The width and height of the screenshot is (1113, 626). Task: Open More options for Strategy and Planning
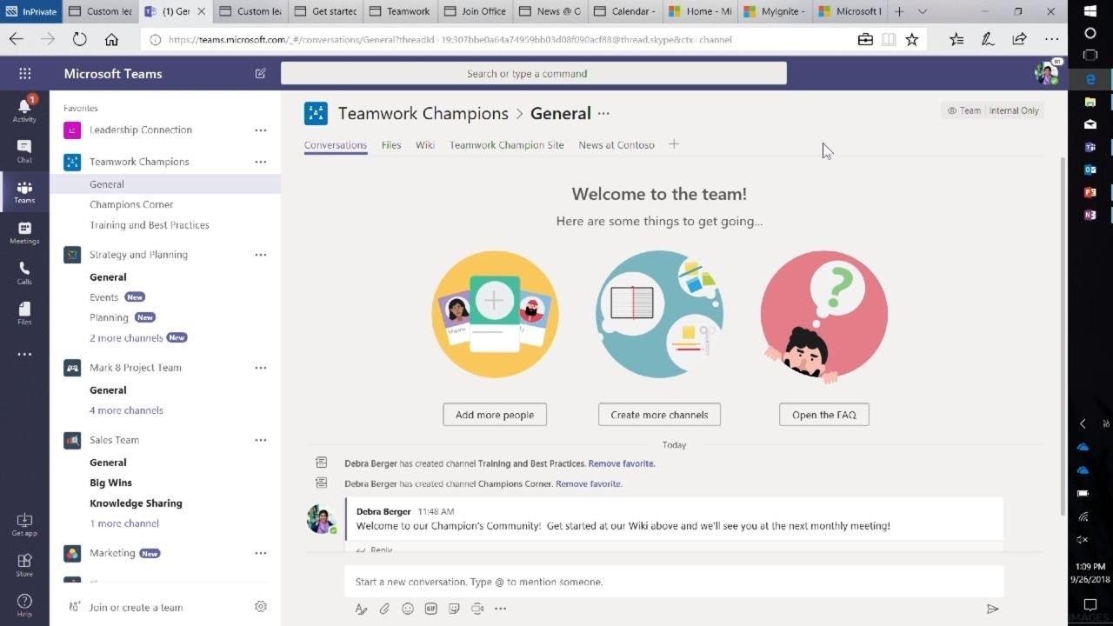[x=260, y=255]
